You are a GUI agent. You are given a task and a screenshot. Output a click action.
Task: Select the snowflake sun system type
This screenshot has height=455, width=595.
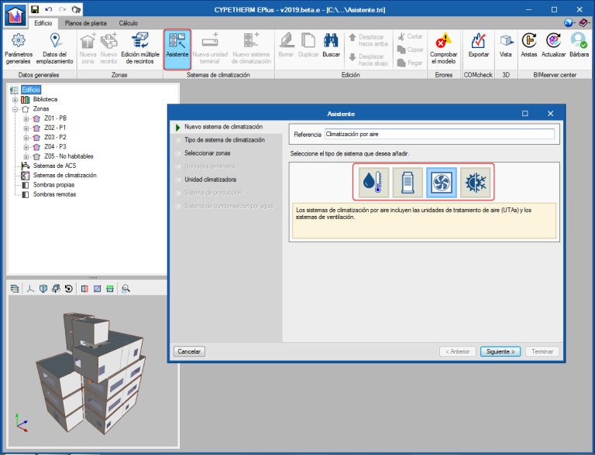pos(474,183)
